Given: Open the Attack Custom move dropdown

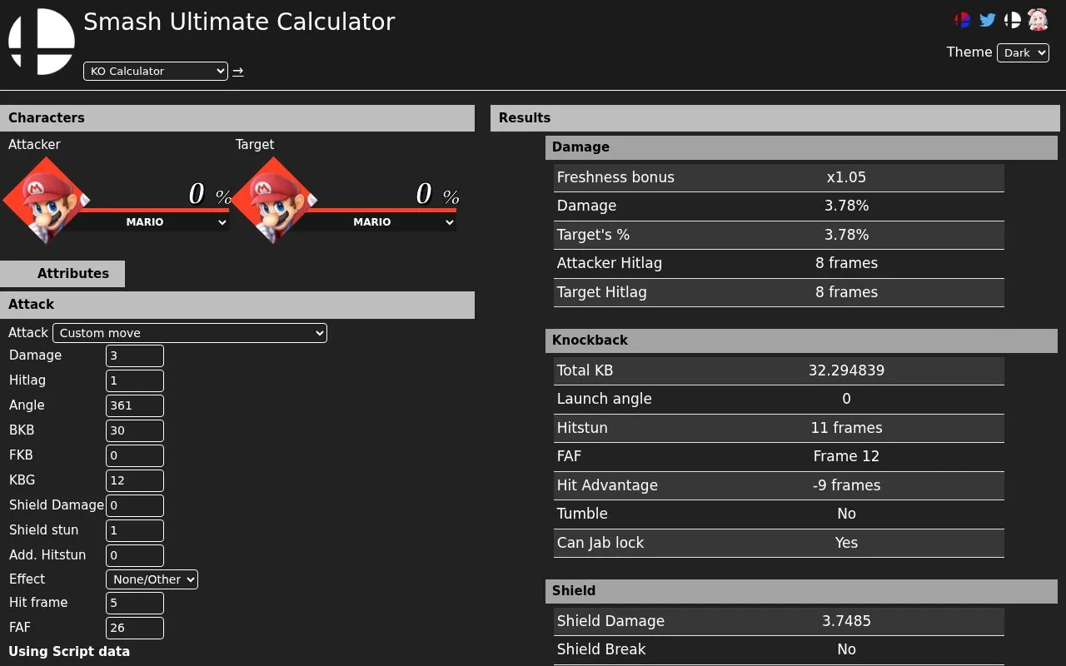Looking at the screenshot, I should pyautogui.click(x=190, y=333).
